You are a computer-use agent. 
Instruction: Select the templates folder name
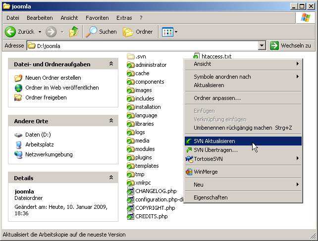point(147,166)
